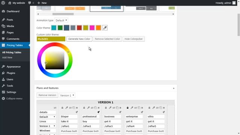
Task: Open All Pricing Tables link
Action: 12,52
